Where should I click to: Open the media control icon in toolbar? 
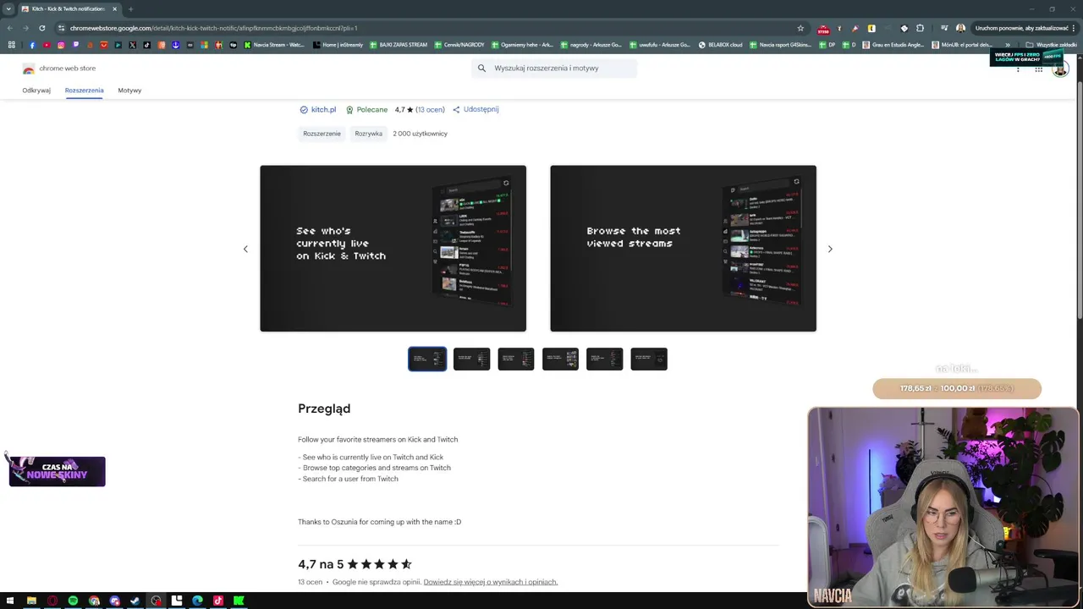point(944,28)
